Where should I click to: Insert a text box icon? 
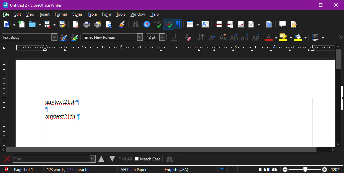click(205, 24)
